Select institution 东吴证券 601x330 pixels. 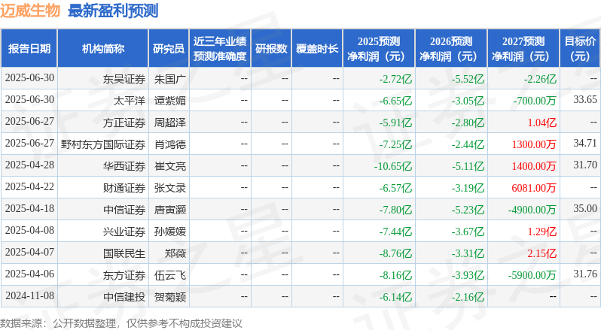[x=124, y=79]
